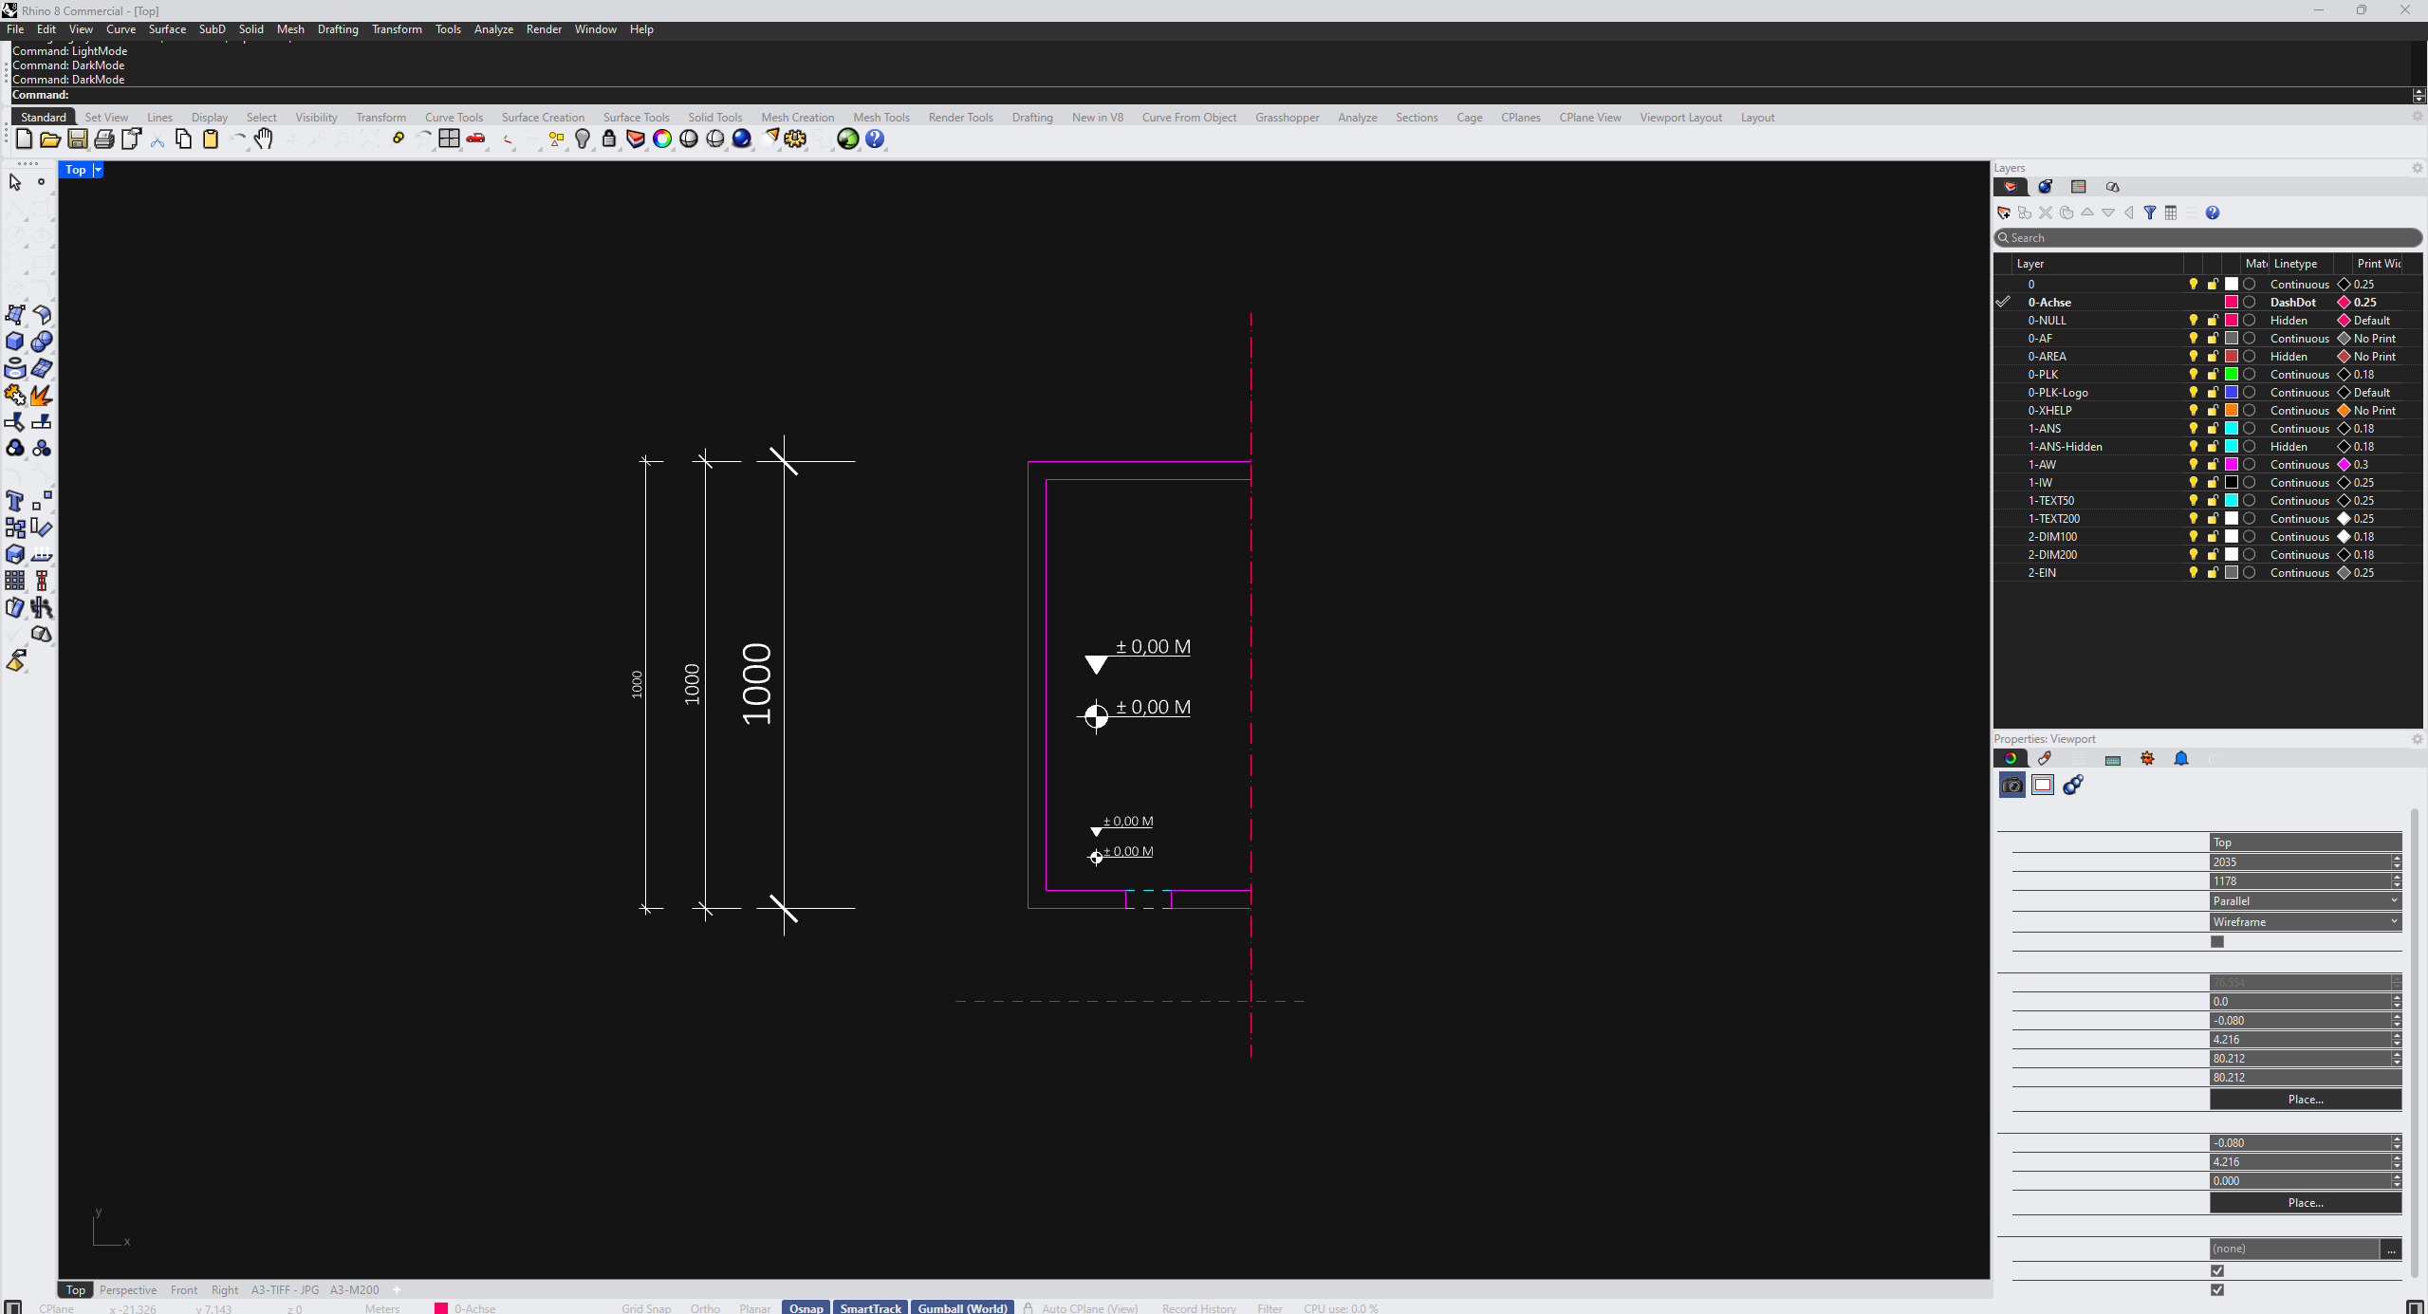This screenshot has height=1314, width=2428.
Task: Click the green color swatch of 0-PLK
Action: click(2232, 375)
